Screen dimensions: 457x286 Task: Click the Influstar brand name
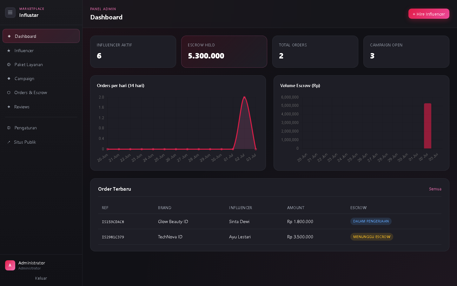29,15
